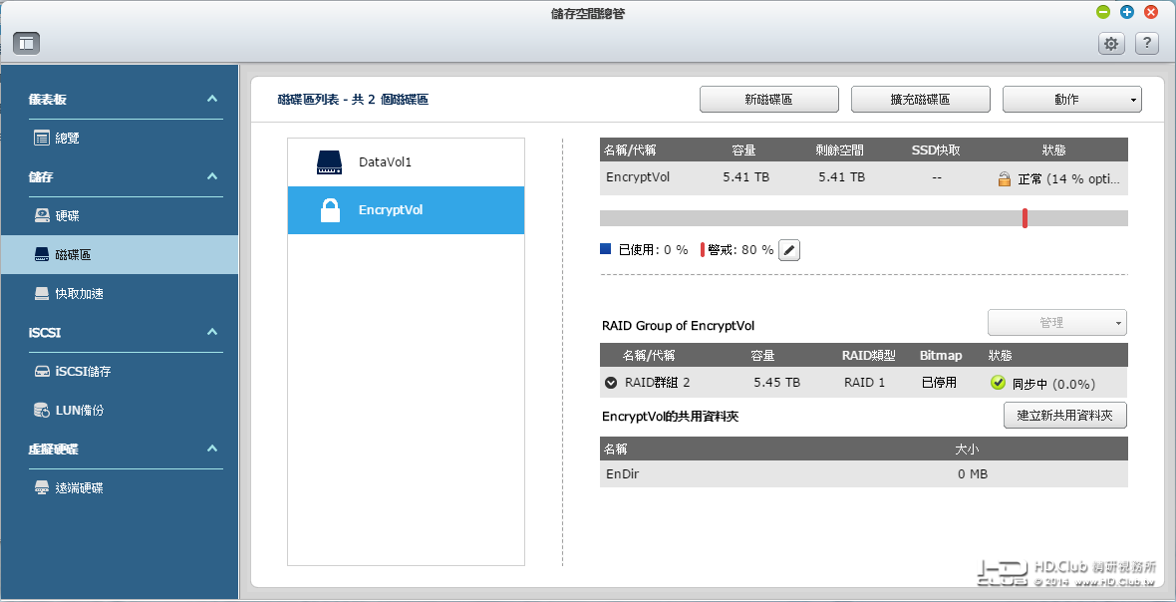Click the EncryptVol name in the table

pos(638,177)
